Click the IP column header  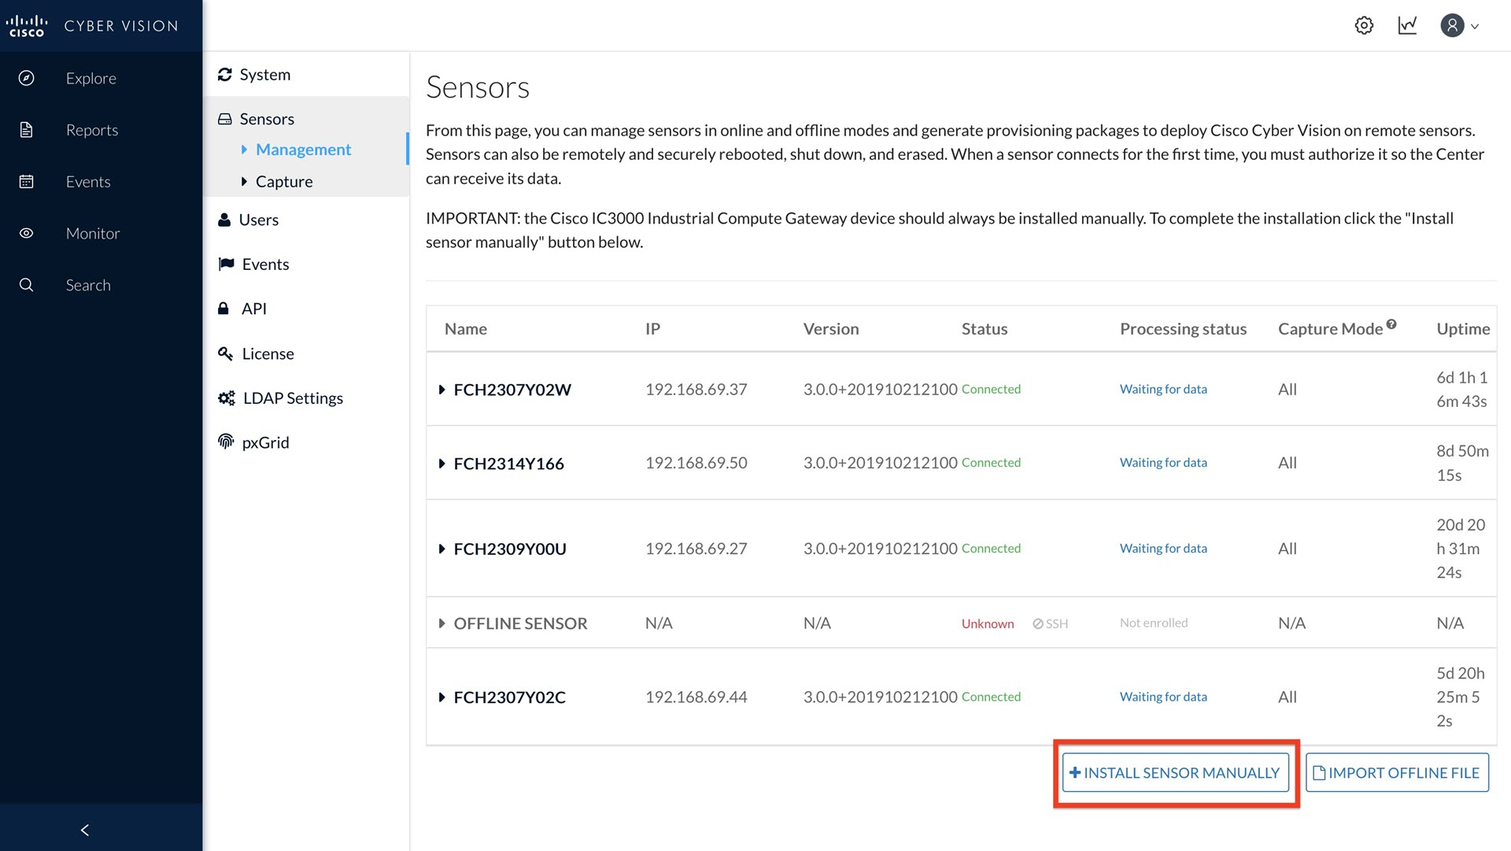coord(652,329)
